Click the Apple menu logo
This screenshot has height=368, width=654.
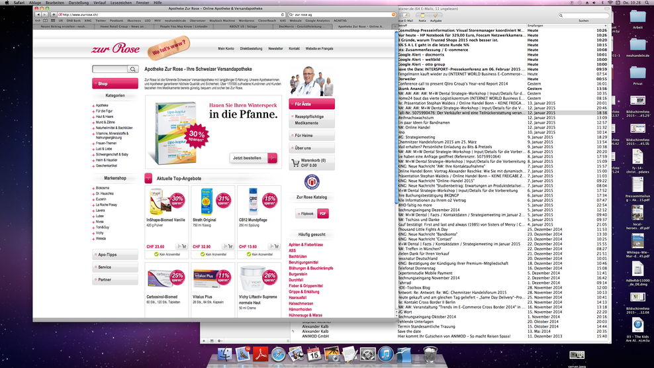[x=7, y=3]
